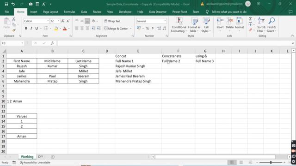296x166 pixels.
Task: Open the Borders button in the Font group
Action: [46, 29]
